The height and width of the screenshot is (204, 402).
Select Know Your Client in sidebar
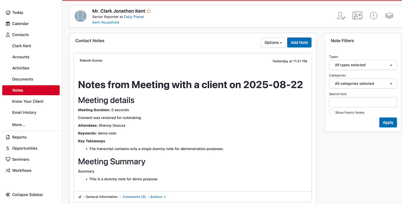(x=28, y=101)
